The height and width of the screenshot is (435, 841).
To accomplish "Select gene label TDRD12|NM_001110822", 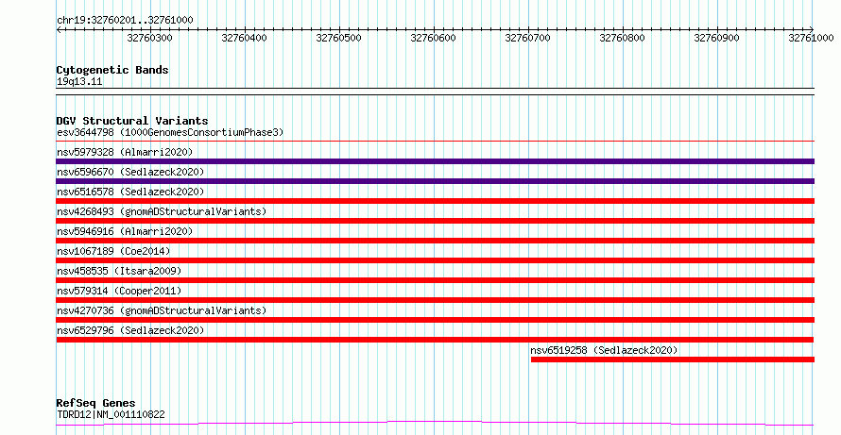I will coord(111,414).
